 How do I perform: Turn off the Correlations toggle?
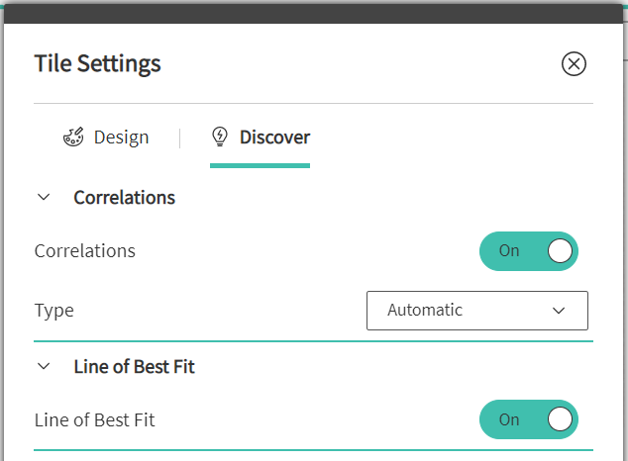tap(528, 251)
